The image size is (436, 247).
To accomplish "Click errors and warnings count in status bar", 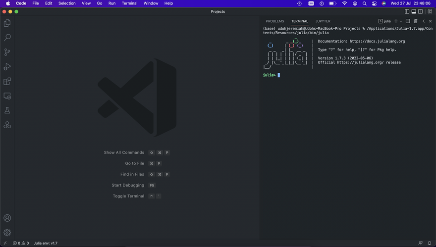I will point(21,243).
